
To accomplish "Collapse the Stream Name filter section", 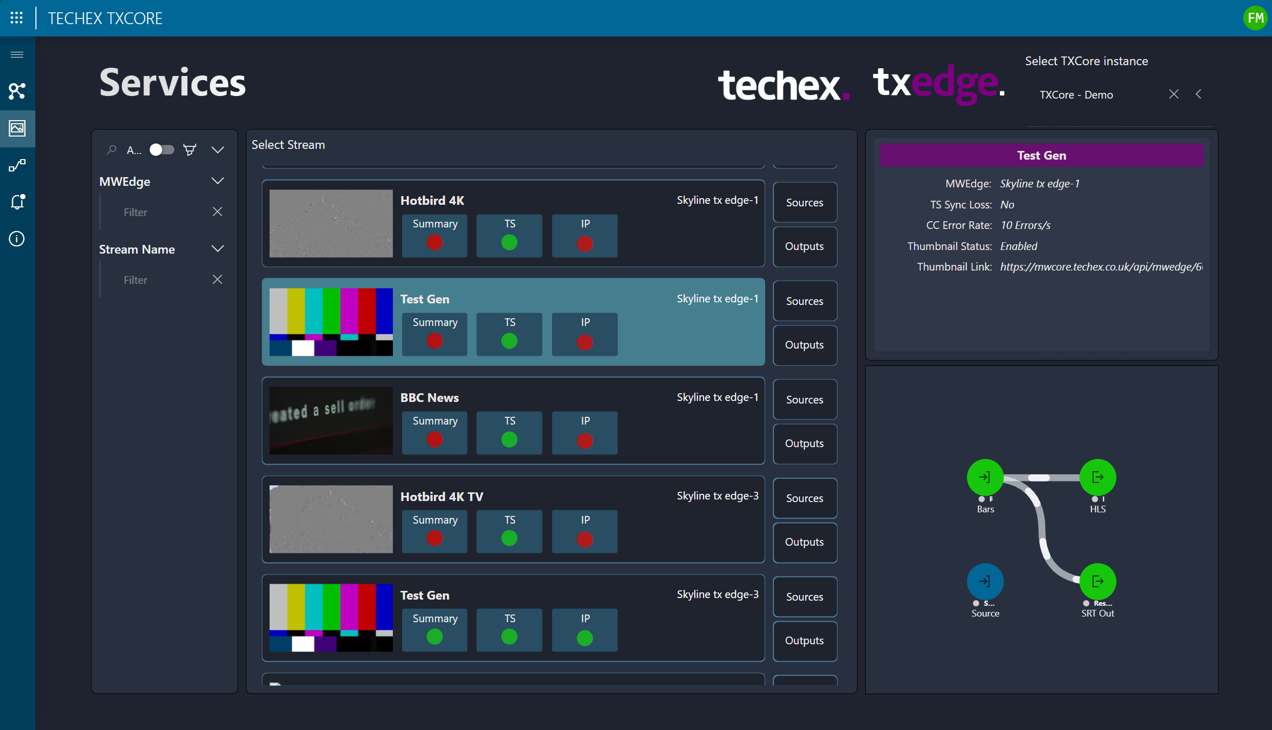I will point(218,249).
